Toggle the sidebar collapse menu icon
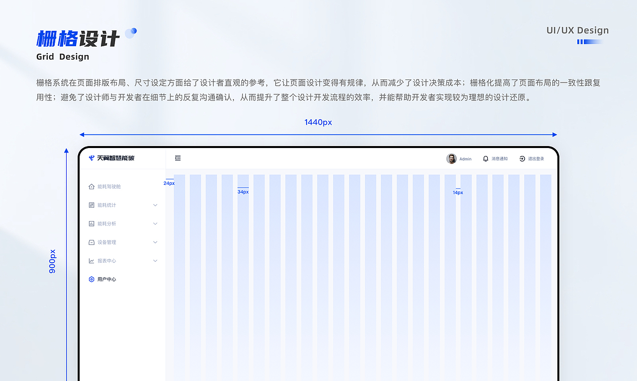The height and width of the screenshot is (381, 637). tap(178, 158)
